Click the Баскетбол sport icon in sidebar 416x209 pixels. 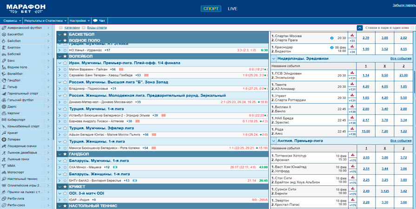coord(4,34)
